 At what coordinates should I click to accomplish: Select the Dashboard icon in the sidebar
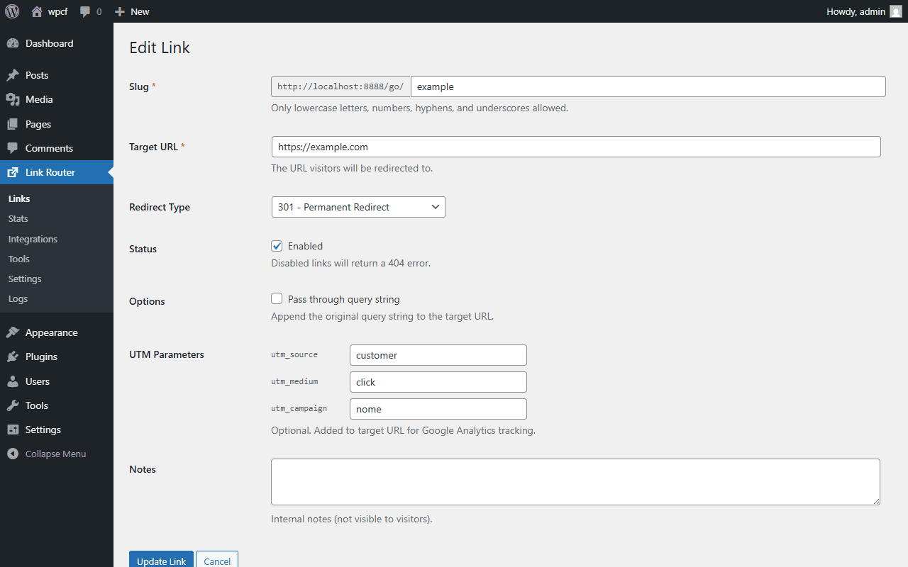[x=14, y=43]
